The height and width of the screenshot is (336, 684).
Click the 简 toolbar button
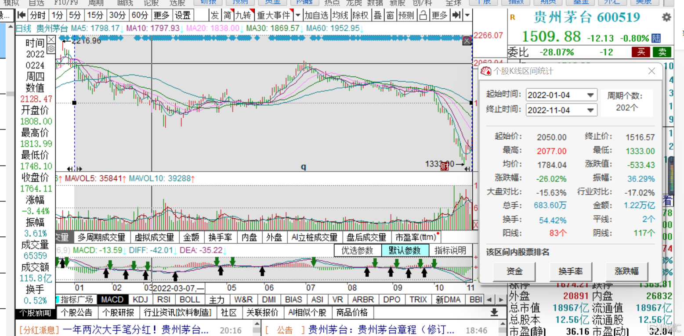pyautogui.click(x=227, y=15)
